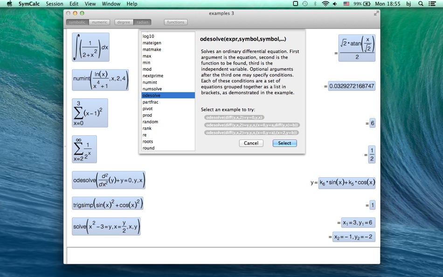Click the volume icon in menu bar
Image resolution: width=443 pixels, height=277 pixels.
(335, 4)
